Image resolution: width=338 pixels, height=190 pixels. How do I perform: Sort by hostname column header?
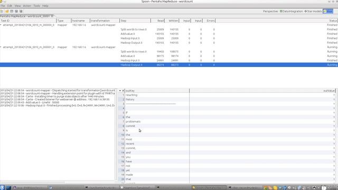tap(81, 21)
